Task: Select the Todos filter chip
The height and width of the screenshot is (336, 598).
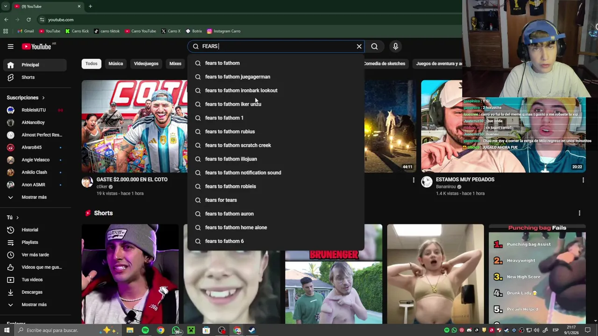Action: click(92, 63)
